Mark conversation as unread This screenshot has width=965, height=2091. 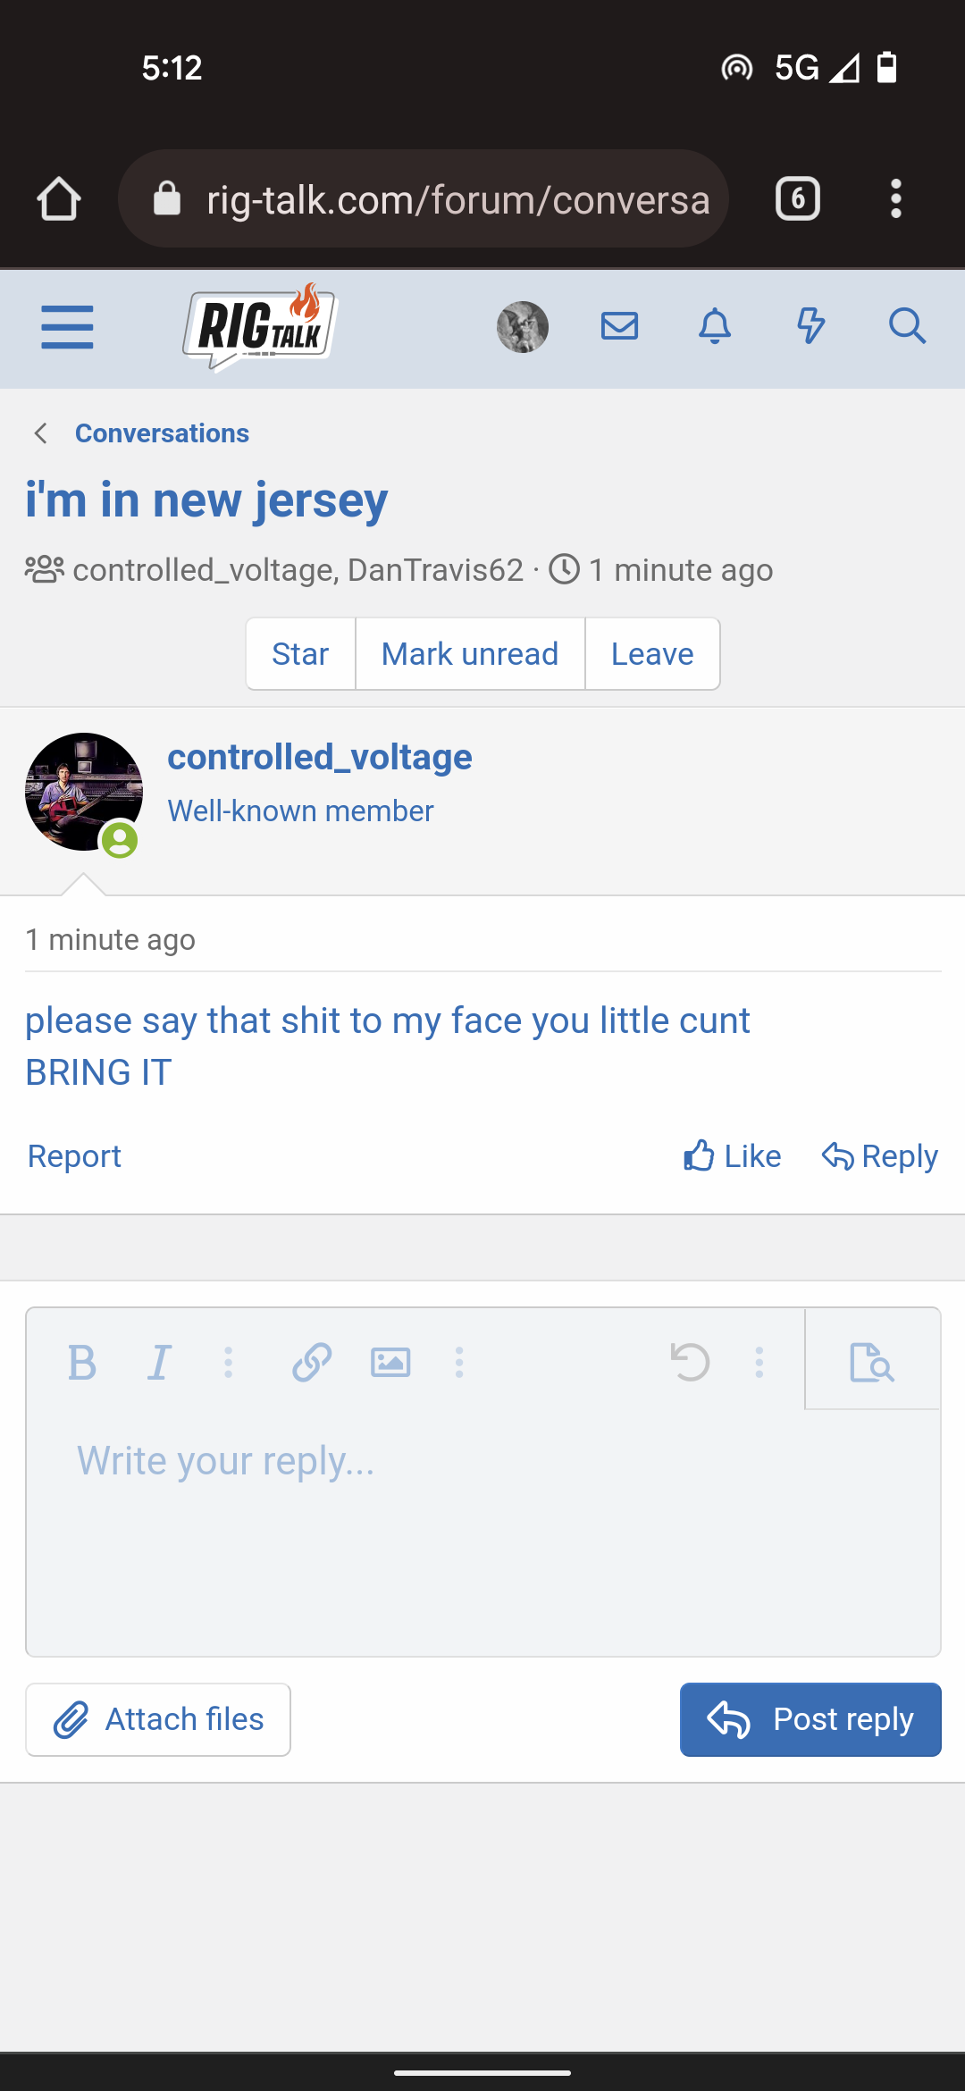tap(470, 654)
